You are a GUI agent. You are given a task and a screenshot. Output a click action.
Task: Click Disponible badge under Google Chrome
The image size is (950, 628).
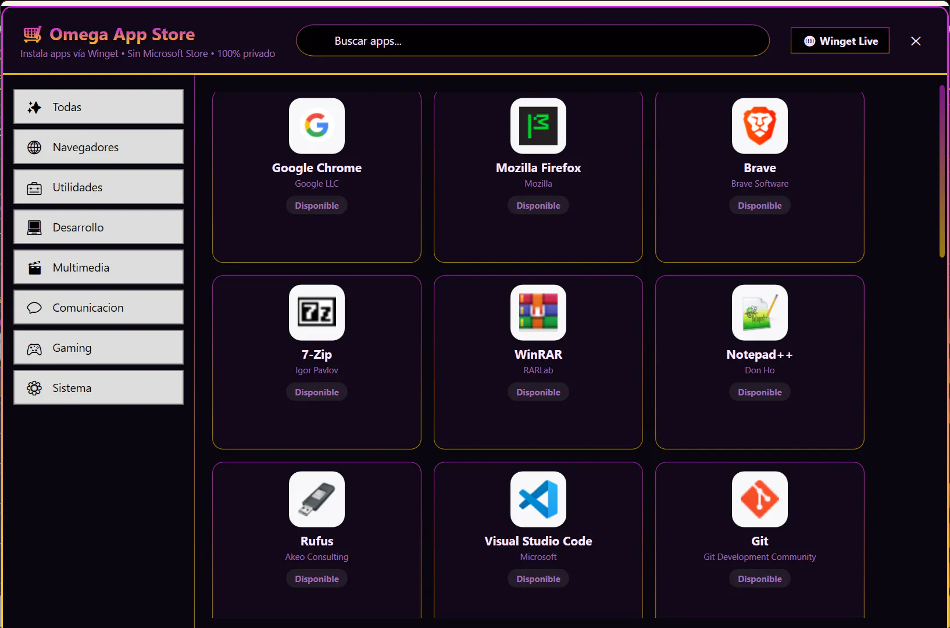(x=317, y=205)
